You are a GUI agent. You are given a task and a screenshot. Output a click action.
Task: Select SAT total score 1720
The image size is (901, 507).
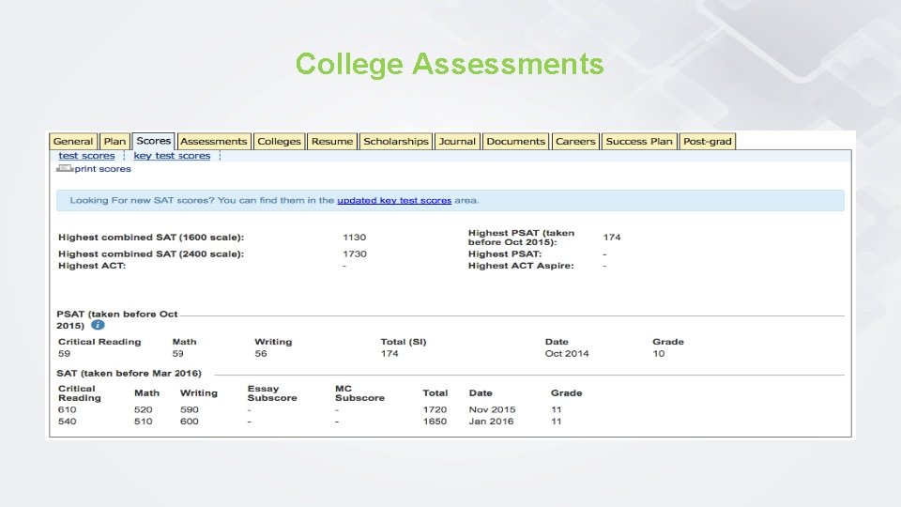click(435, 410)
